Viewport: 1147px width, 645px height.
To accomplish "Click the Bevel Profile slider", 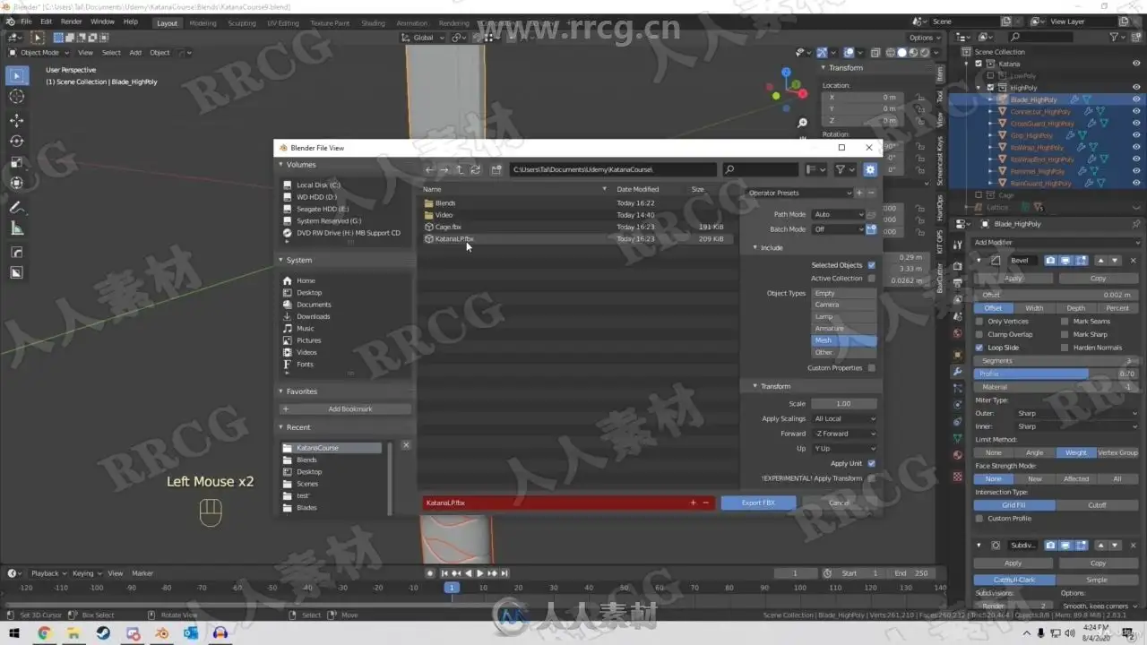I will click(1056, 374).
